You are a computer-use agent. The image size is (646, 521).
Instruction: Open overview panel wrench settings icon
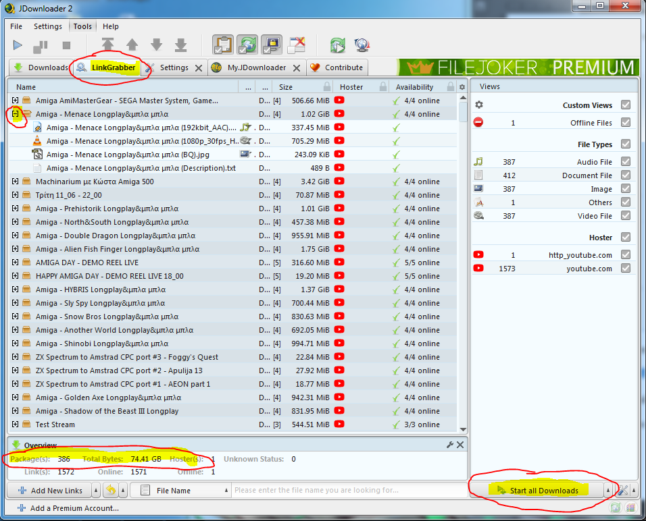pyautogui.click(x=450, y=445)
